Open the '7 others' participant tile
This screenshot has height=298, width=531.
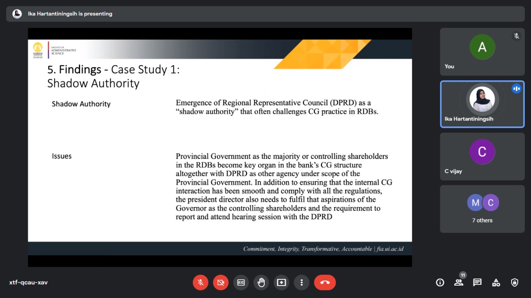tap(482, 208)
